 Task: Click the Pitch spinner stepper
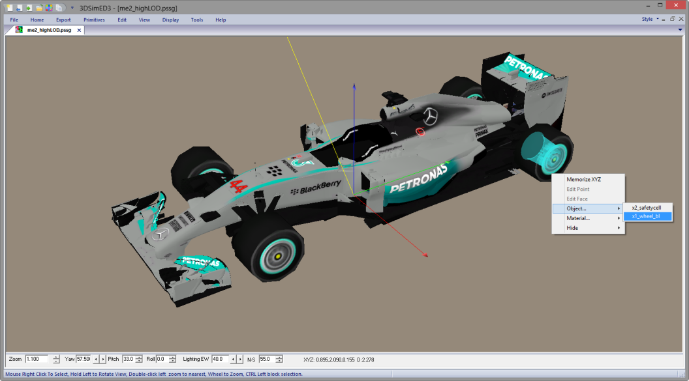139,359
